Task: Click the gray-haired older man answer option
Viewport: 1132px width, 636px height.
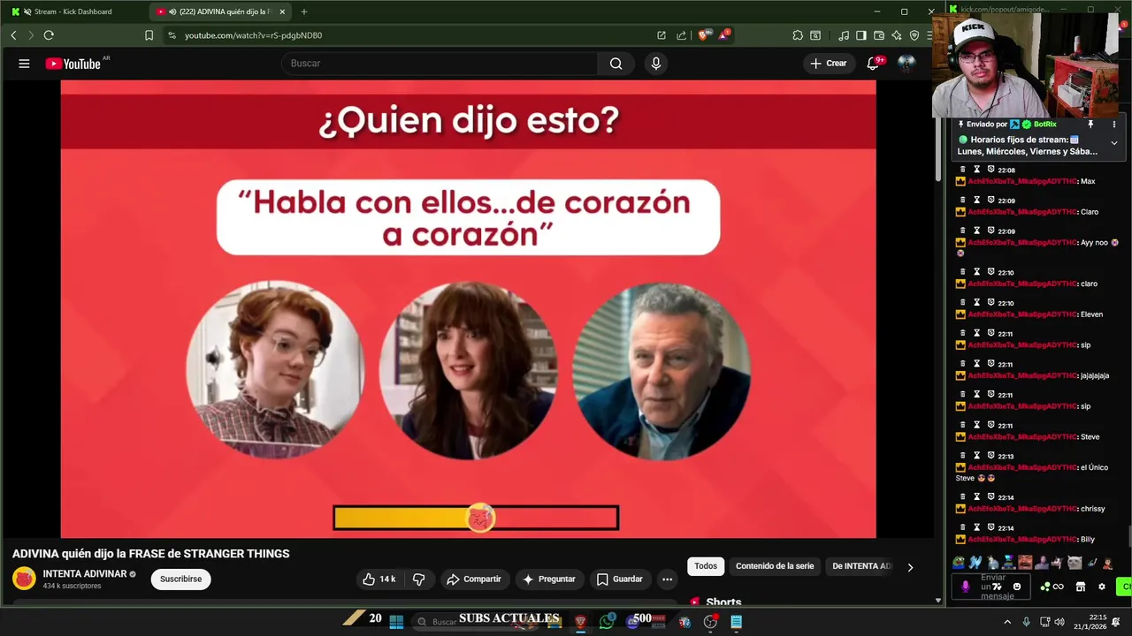Action: (x=662, y=369)
